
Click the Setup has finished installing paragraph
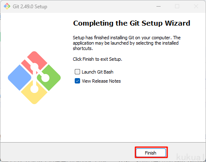tap(127, 43)
